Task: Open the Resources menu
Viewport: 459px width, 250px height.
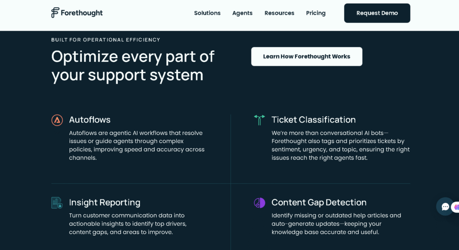Action: point(279,13)
